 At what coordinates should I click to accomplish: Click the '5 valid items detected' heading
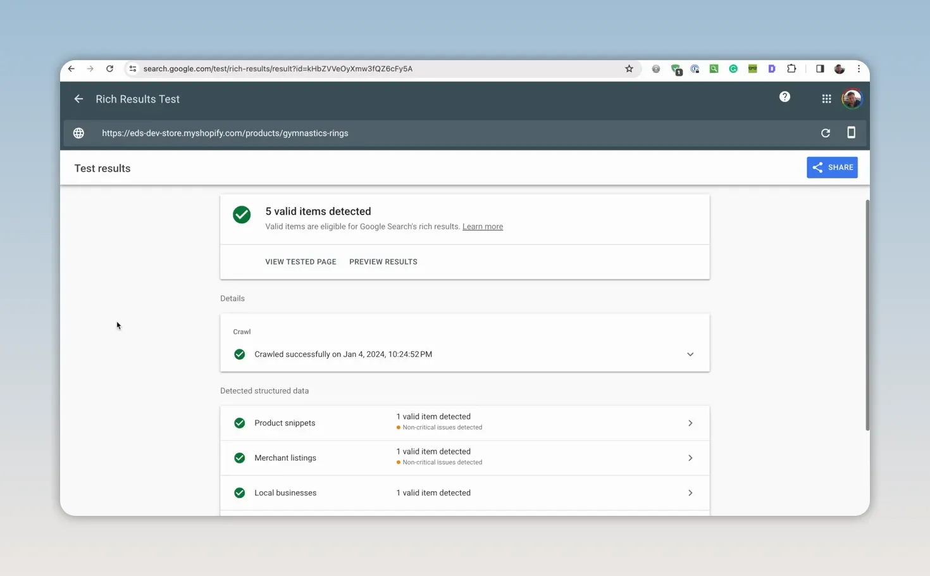[x=318, y=211]
